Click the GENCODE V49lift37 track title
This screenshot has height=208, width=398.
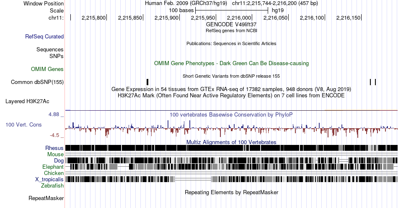(231, 24)
